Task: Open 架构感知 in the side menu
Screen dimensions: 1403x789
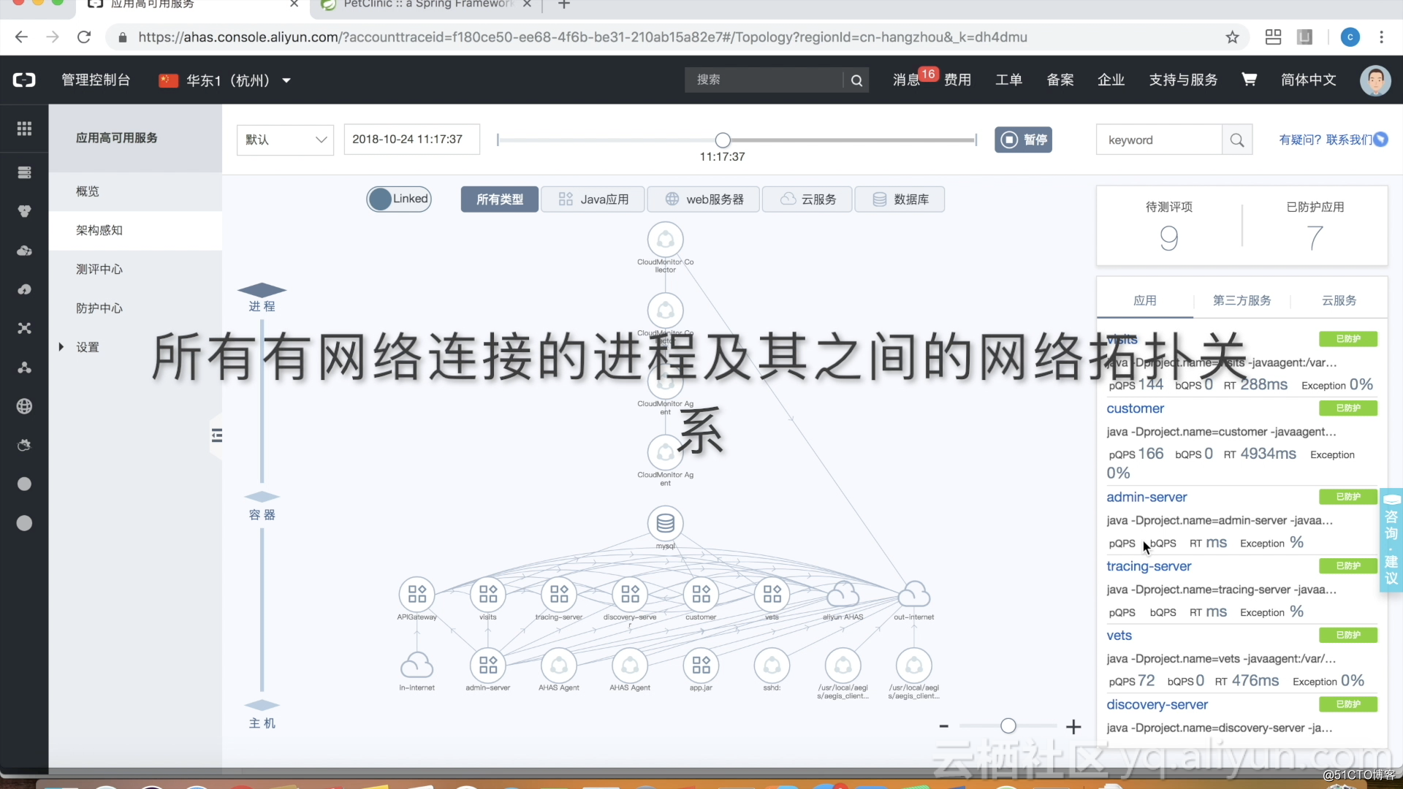Action: pos(135,230)
